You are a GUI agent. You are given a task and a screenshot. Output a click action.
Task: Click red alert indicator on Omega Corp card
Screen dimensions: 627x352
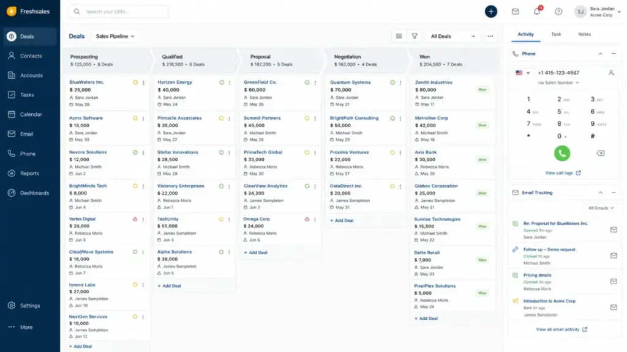307,219
